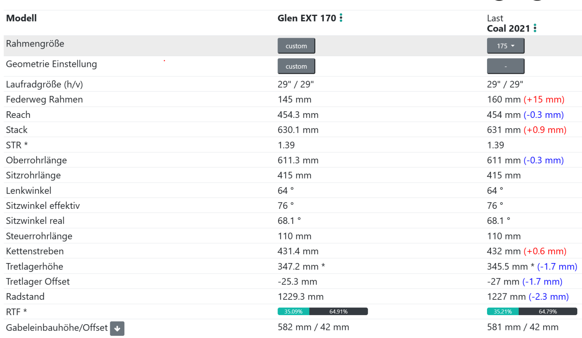Image resolution: width=582 pixels, height=338 pixels.
Task: Click the Last brand label
Action: 495,18
